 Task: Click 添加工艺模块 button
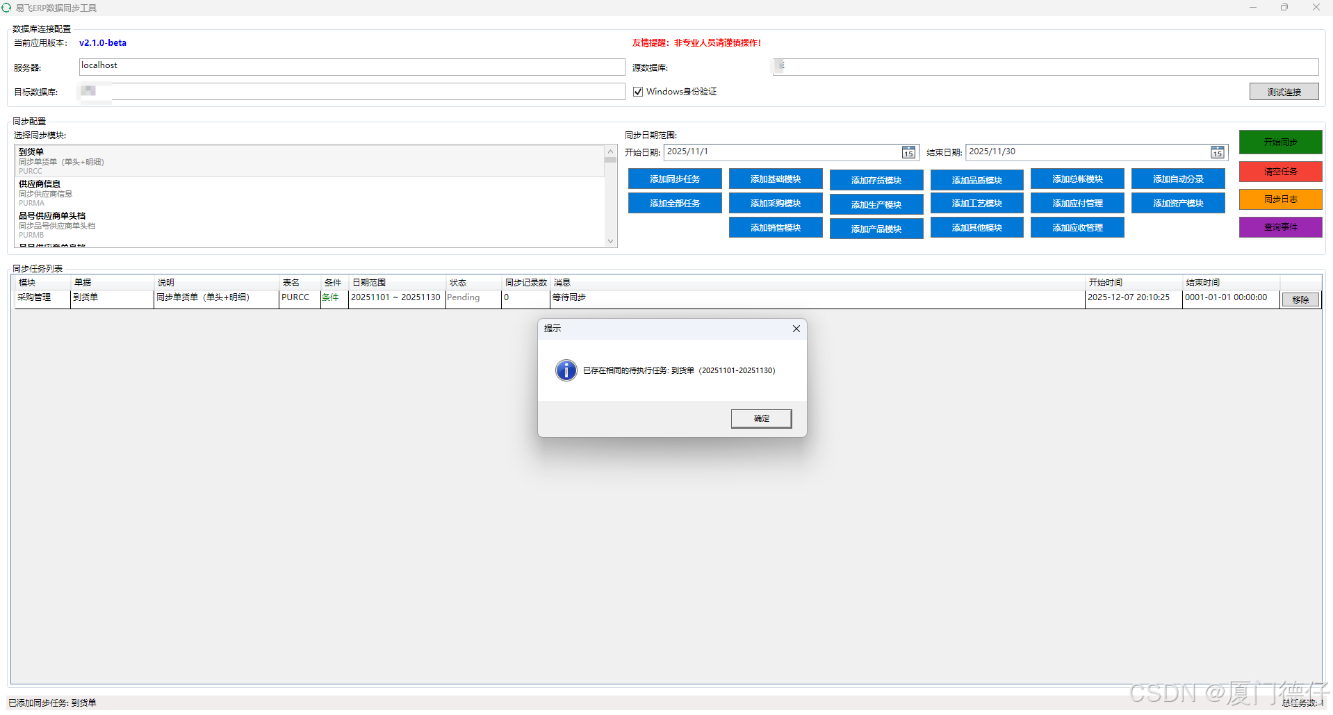(x=976, y=204)
